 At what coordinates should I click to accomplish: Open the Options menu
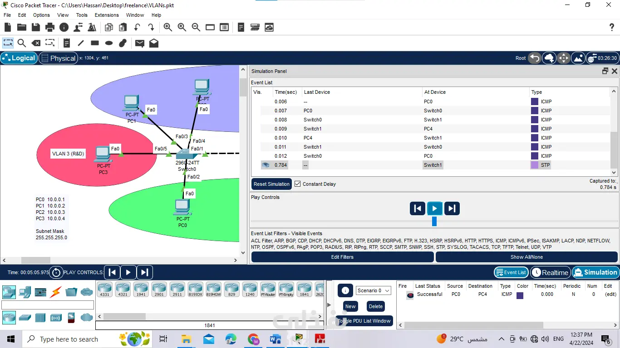coord(41,15)
